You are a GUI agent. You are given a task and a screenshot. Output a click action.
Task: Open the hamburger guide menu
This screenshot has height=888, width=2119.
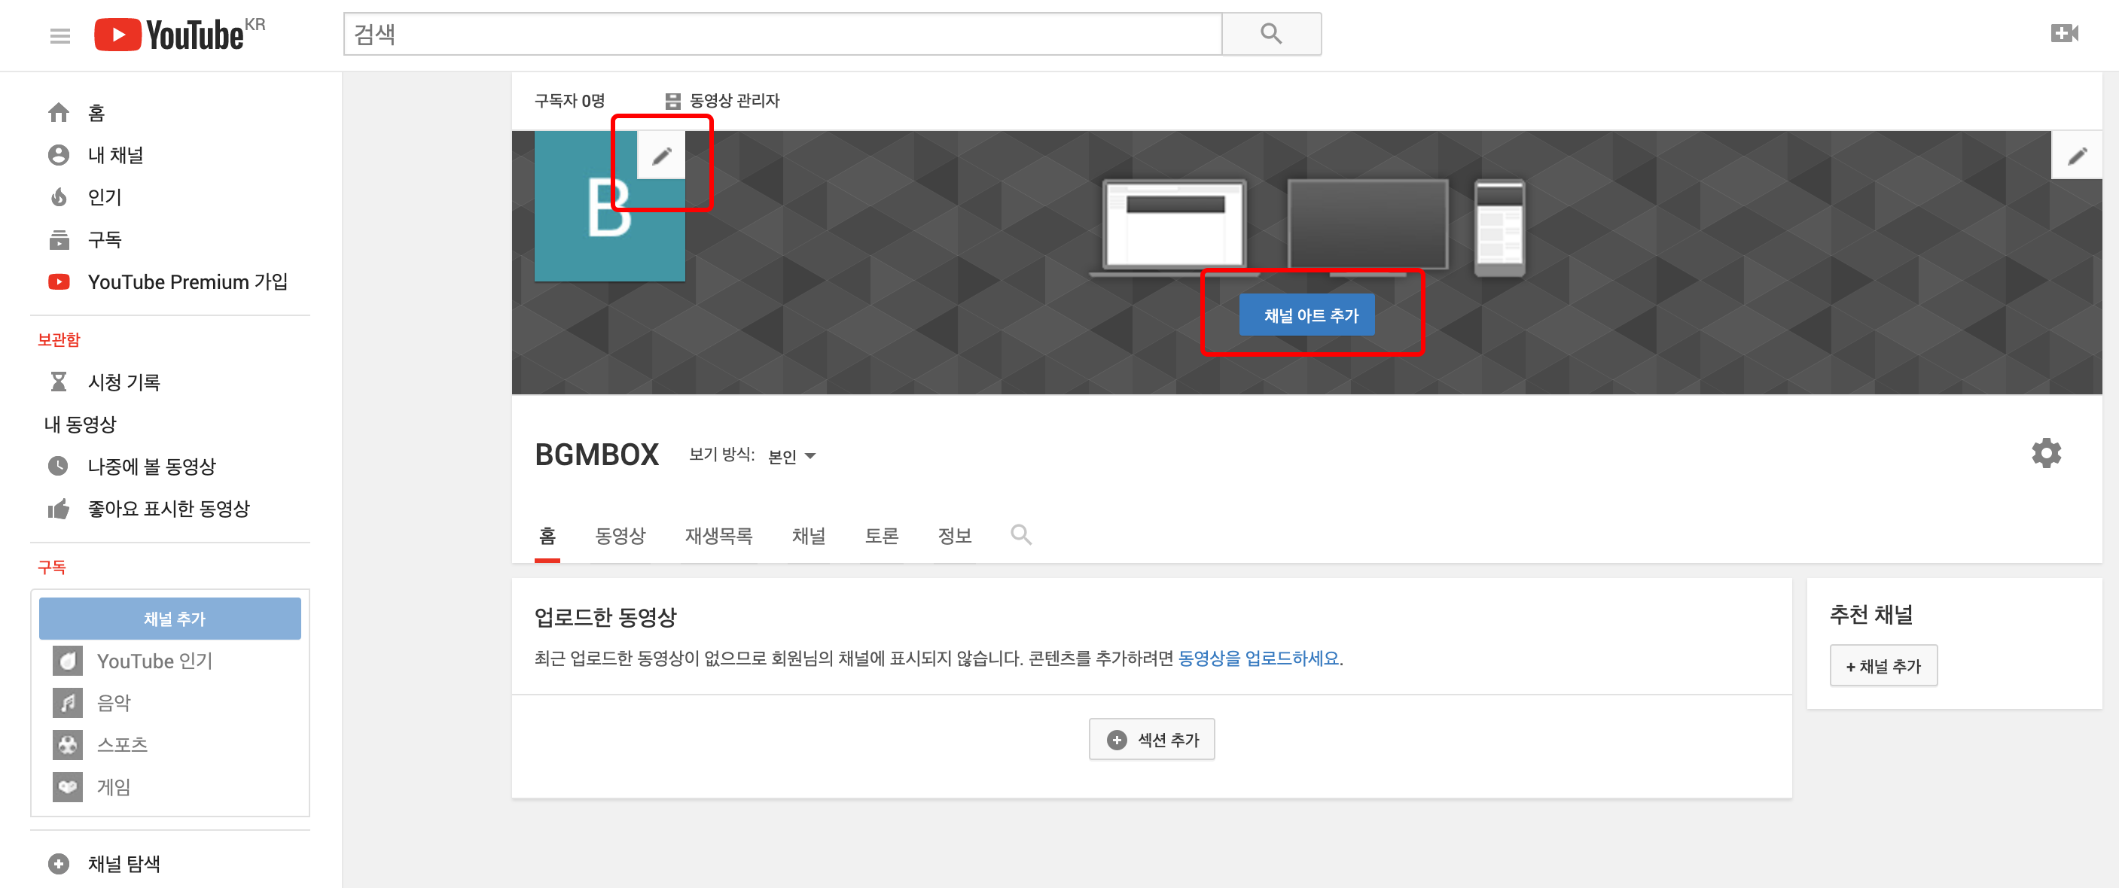[x=60, y=35]
